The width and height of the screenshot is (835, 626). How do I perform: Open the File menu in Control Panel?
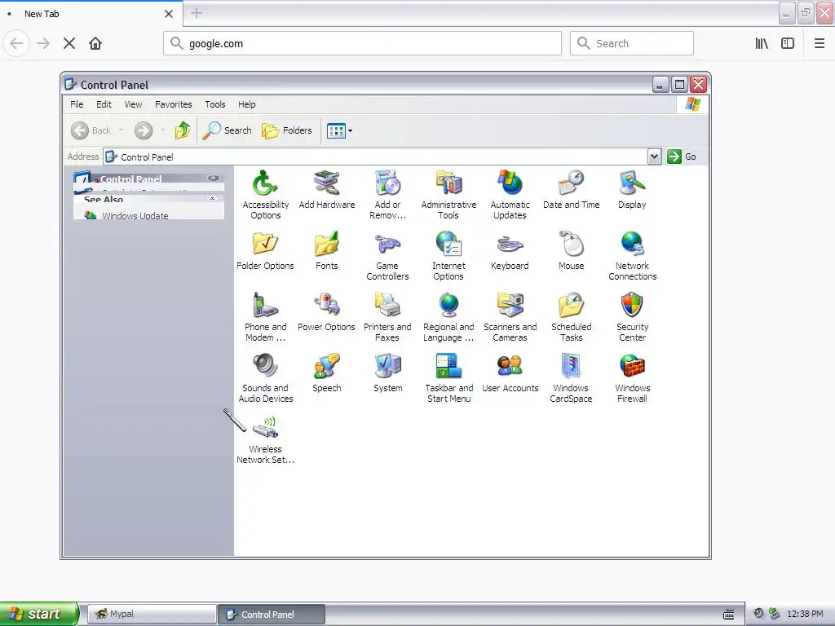[77, 104]
